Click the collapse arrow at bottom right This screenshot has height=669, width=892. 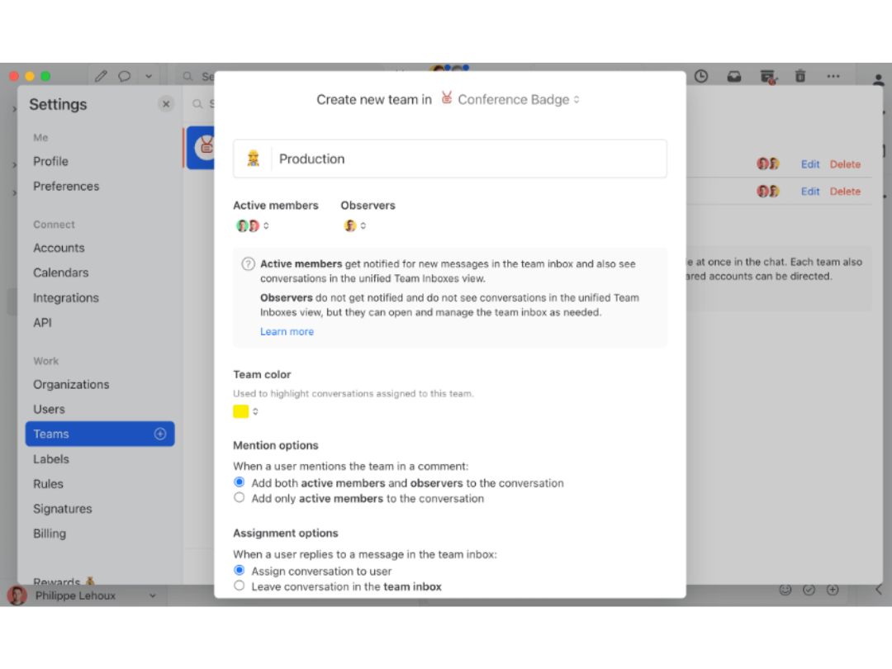click(878, 590)
